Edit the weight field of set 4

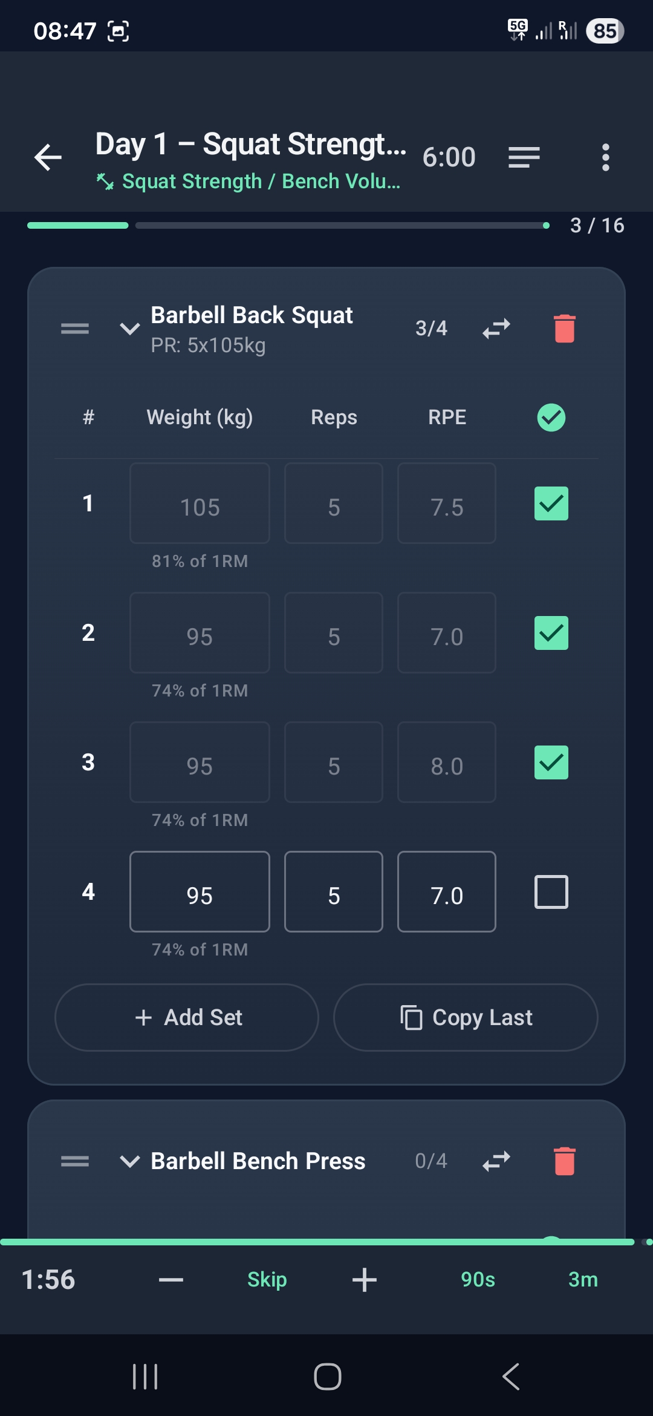point(200,891)
